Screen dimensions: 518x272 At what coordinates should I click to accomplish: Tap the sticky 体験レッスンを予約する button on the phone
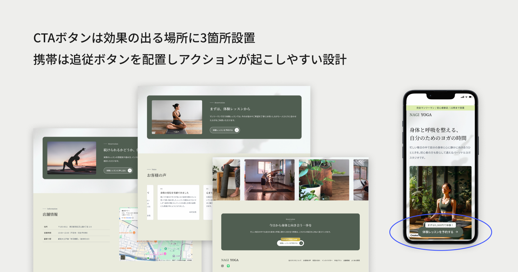click(x=440, y=232)
